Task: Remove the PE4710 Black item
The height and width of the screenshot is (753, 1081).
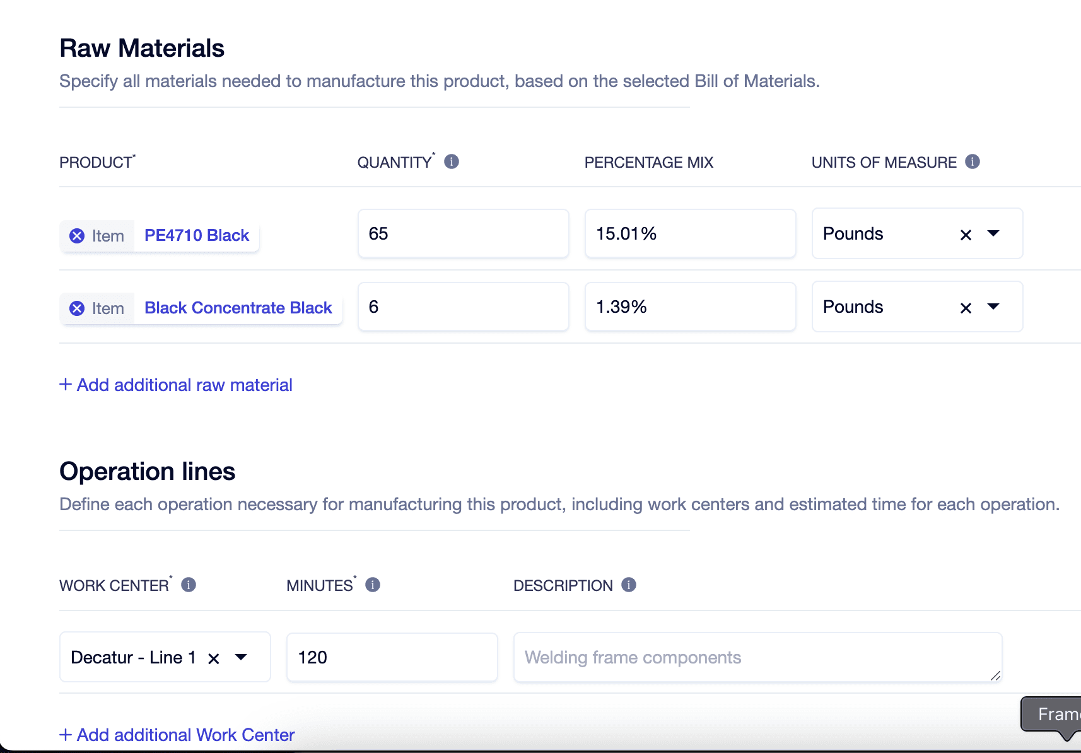Action: click(x=77, y=236)
